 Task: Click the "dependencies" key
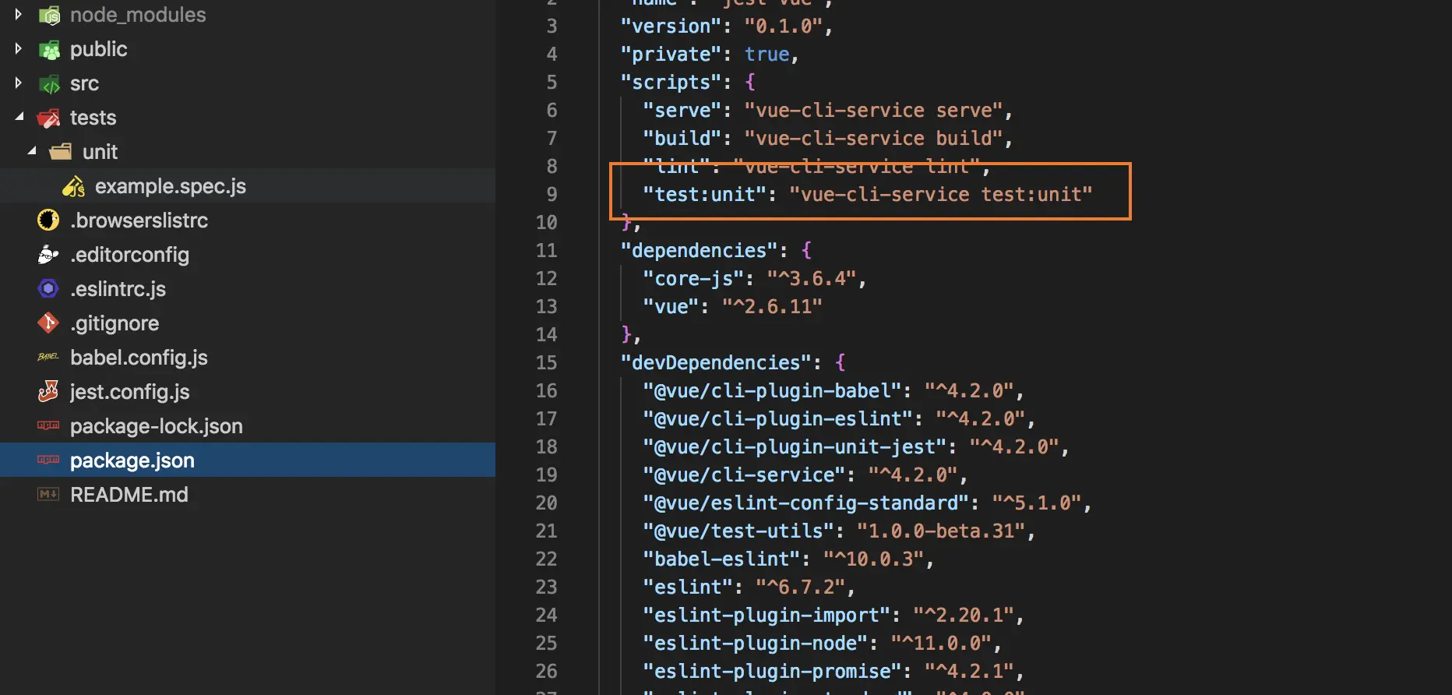(699, 250)
